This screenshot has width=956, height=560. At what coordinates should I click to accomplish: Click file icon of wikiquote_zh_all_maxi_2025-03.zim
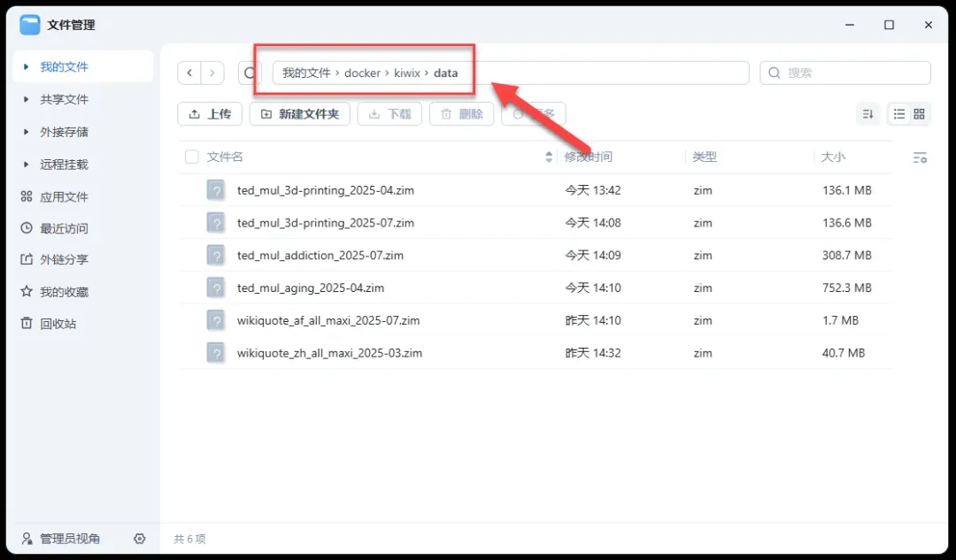click(x=216, y=353)
